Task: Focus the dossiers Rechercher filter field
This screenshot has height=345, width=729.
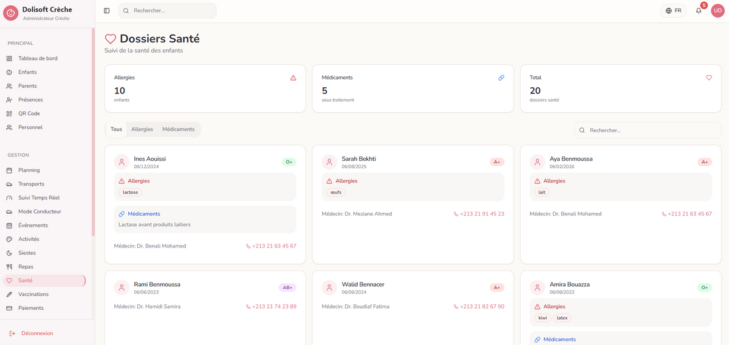Action: coord(648,130)
